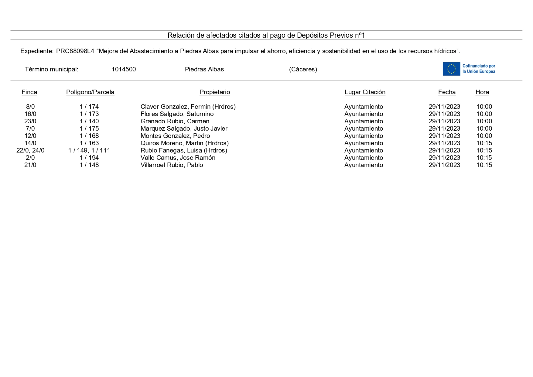Image resolution: width=533 pixels, height=377 pixels.
Task: Click owner 'Valle Camus, Jose Ramón'
Action: (178, 158)
